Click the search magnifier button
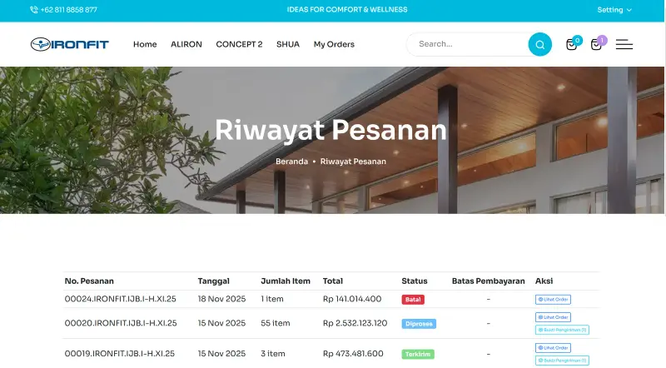This screenshot has width=666, height=368. point(539,44)
